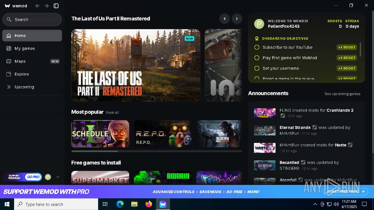The width and height of the screenshot is (374, 210).
Task: Click the Go Pro button
Action: pyautogui.click(x=33, y=177)
